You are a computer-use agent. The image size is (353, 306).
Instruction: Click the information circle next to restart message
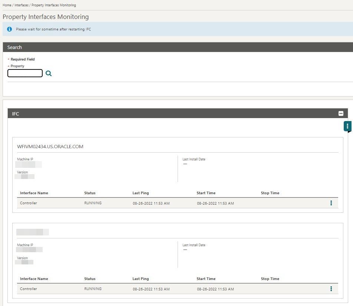[9, 29]
